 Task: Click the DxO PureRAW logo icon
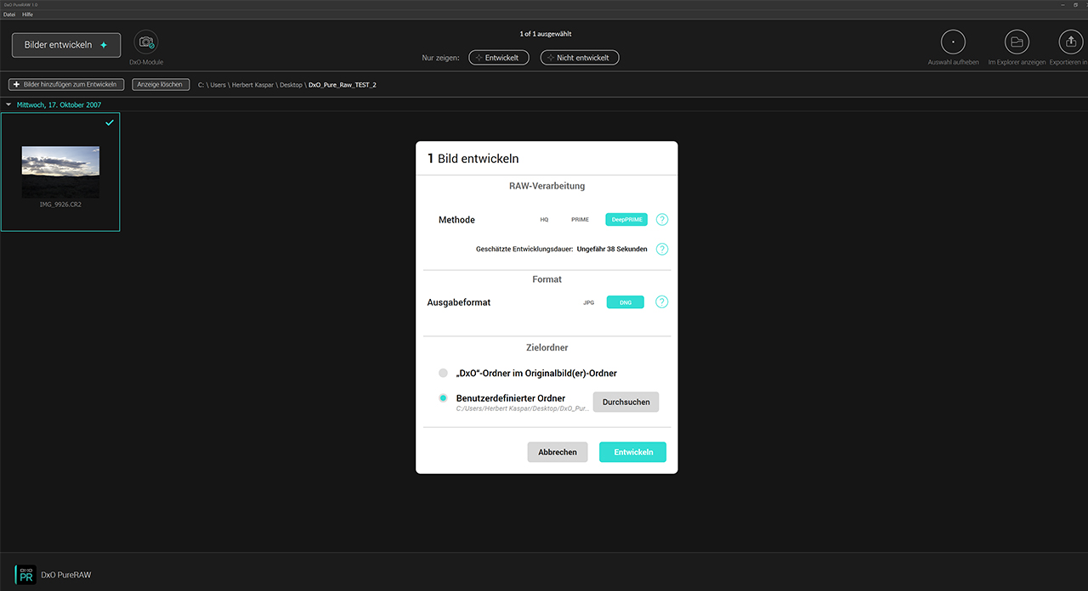(25, 575)
